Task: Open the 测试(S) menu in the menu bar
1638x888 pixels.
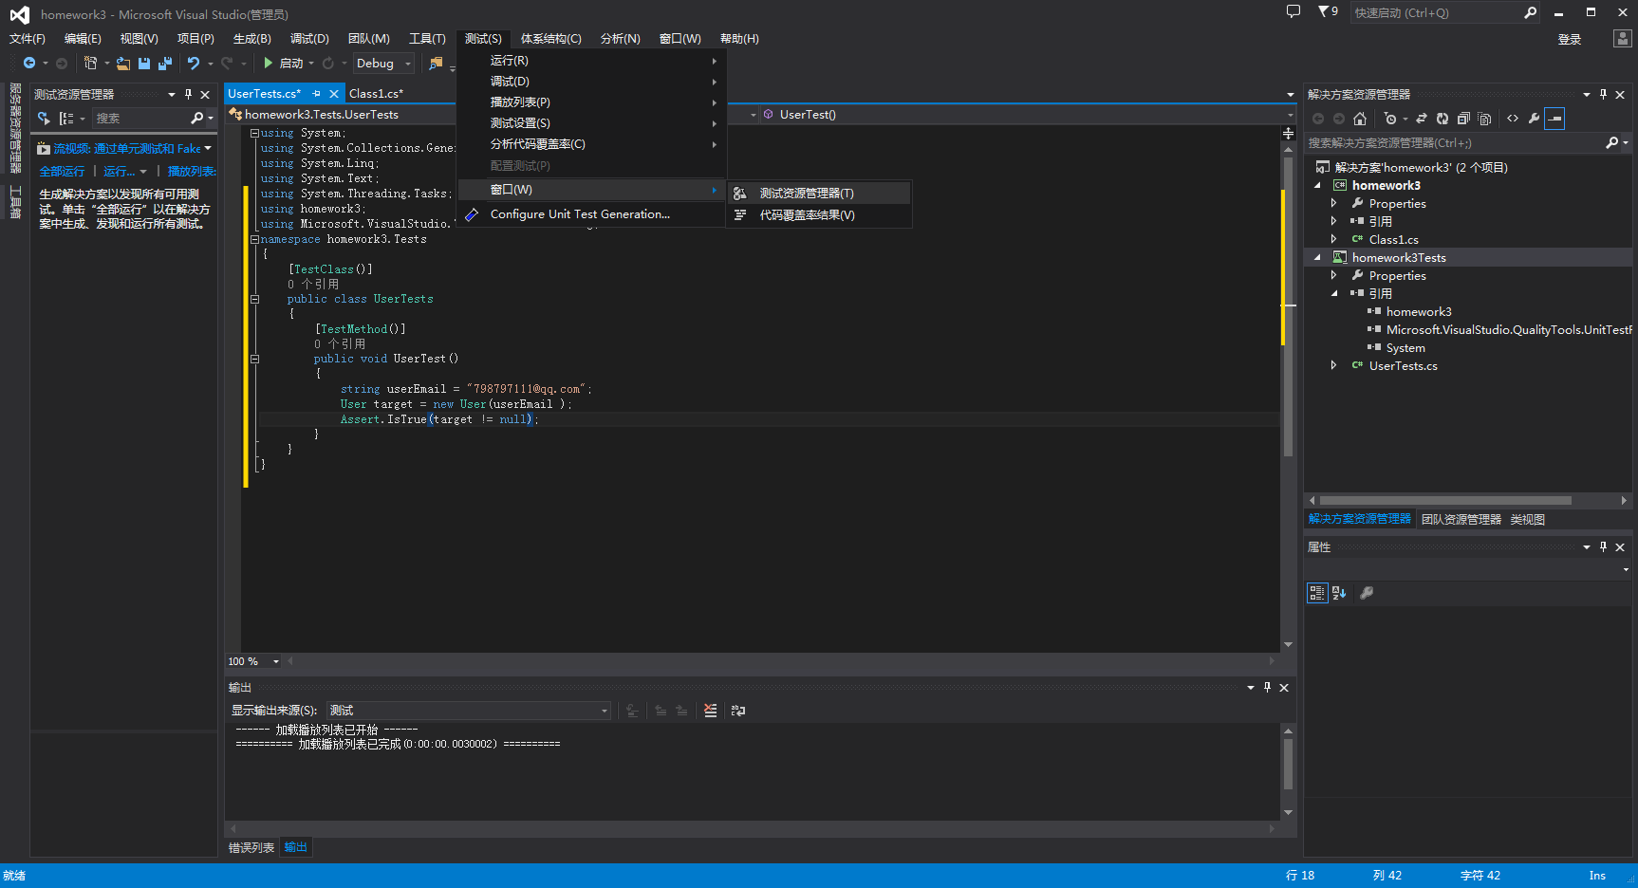Action: pyautogui.click(x=483, y=39)
